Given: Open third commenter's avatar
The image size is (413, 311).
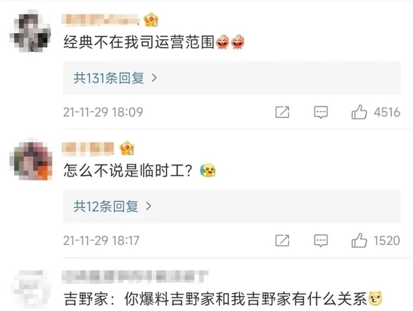Looking at the screenshot, I should [31, 288].
